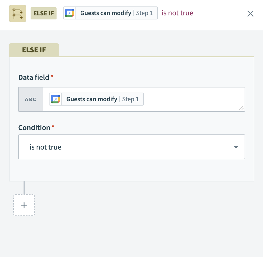The height and width of the screenshot is (257, 263).
Task: Toggle the Guests can modify pill in the header
Action: click(105, 13)
